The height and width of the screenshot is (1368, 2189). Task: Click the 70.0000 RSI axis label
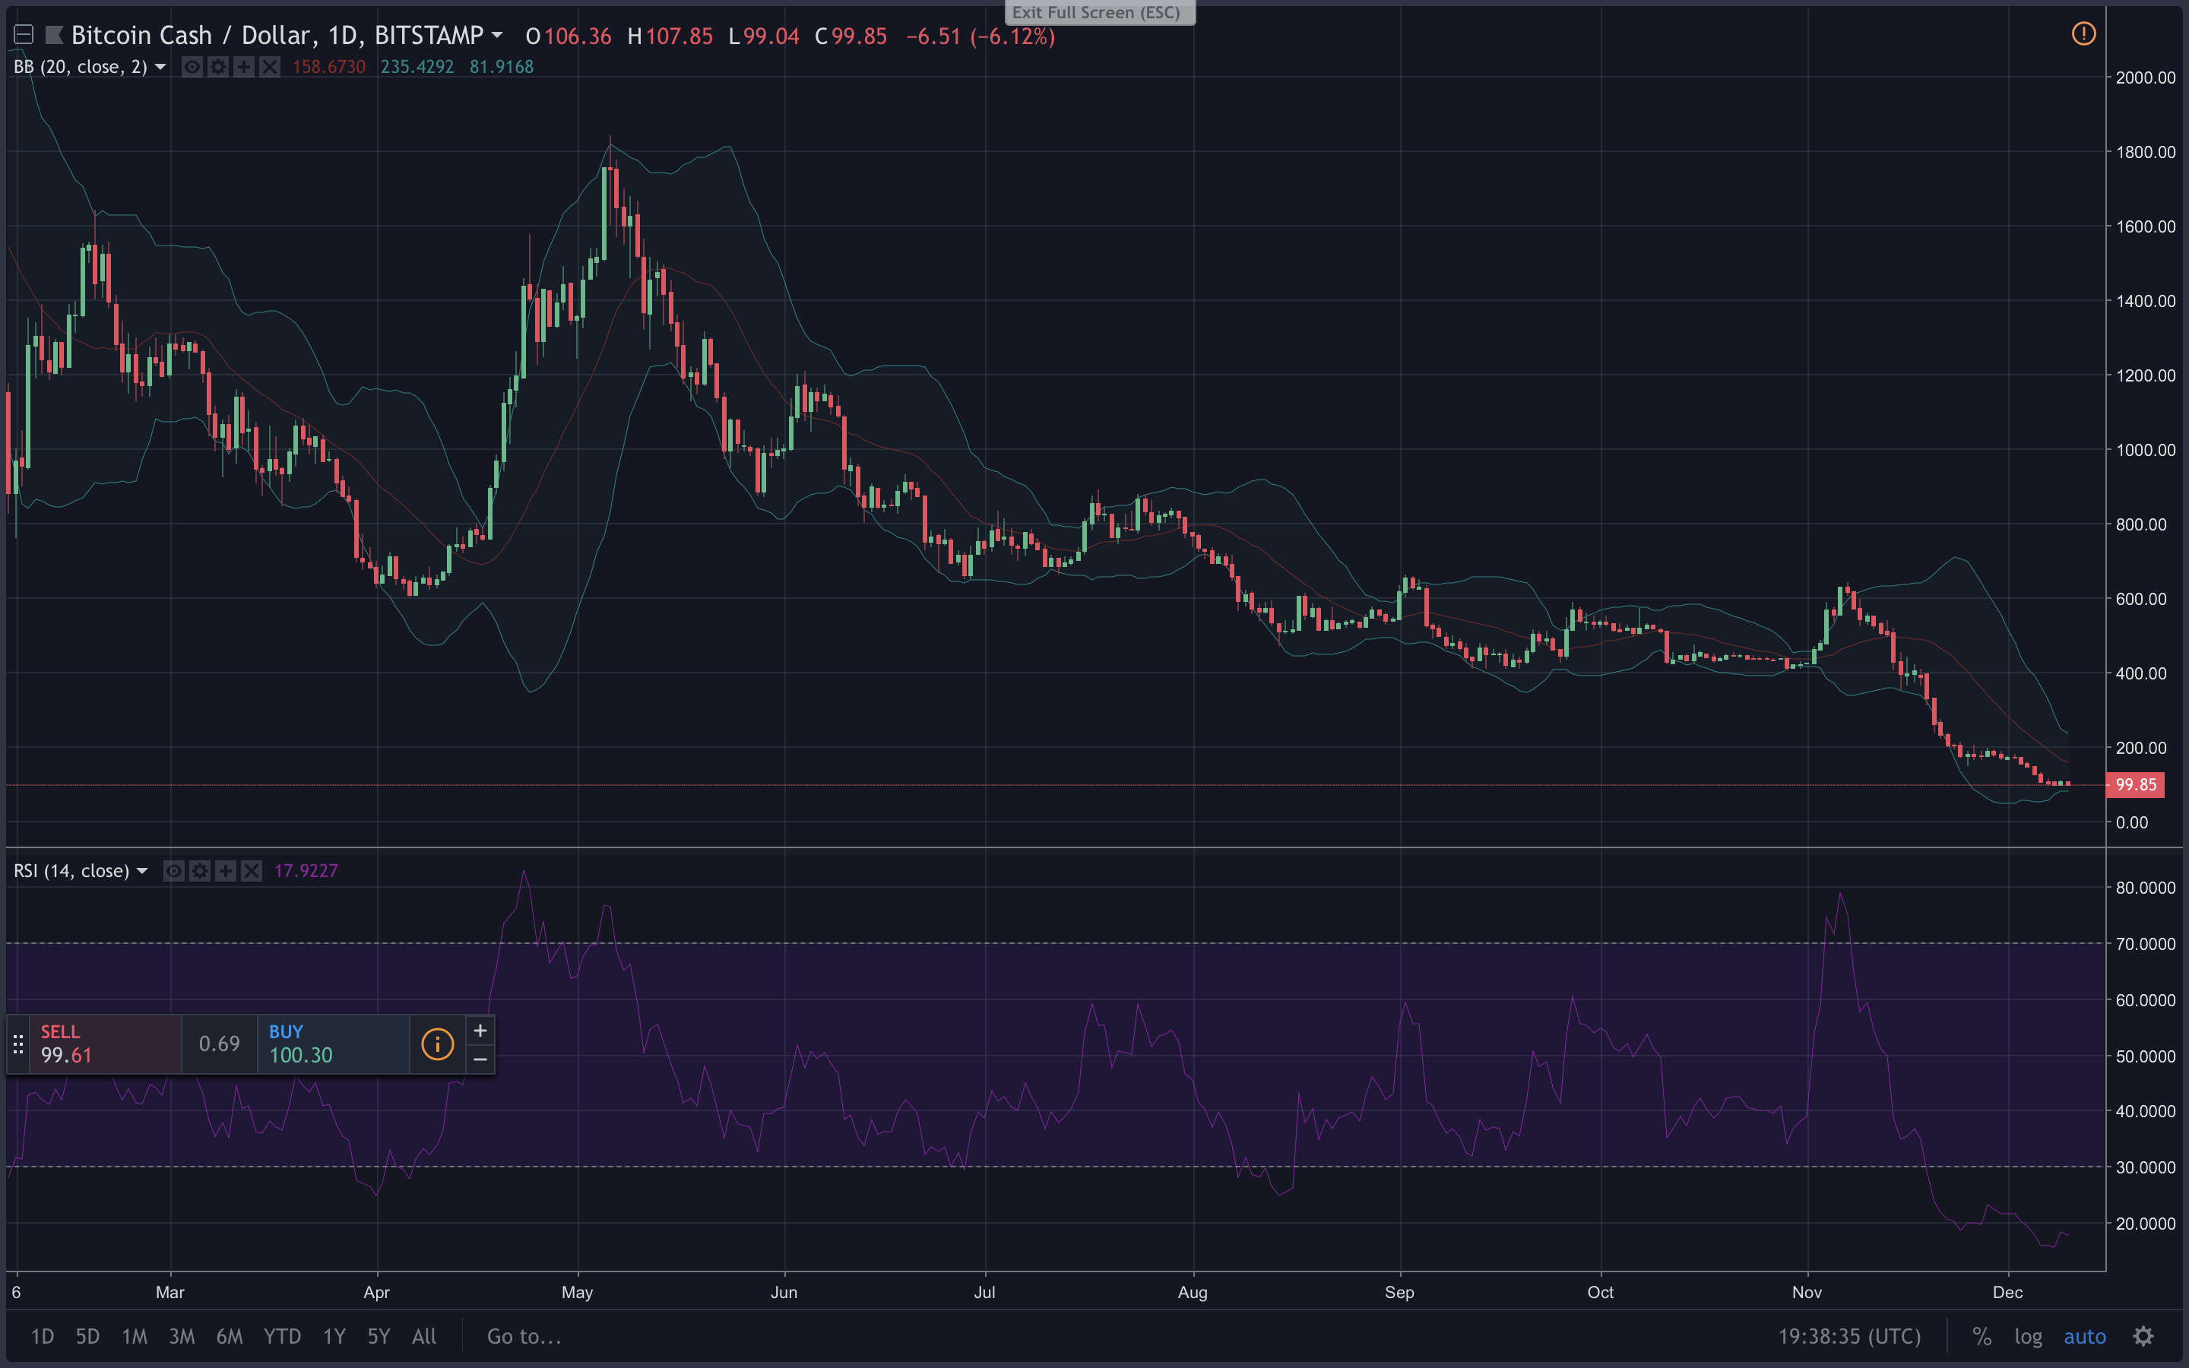[2146, 944]
